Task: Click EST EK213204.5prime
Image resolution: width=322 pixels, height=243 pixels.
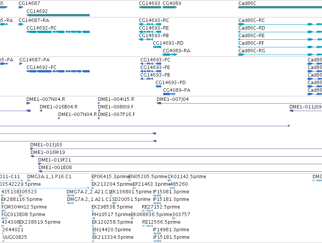Action: [112, 184]
